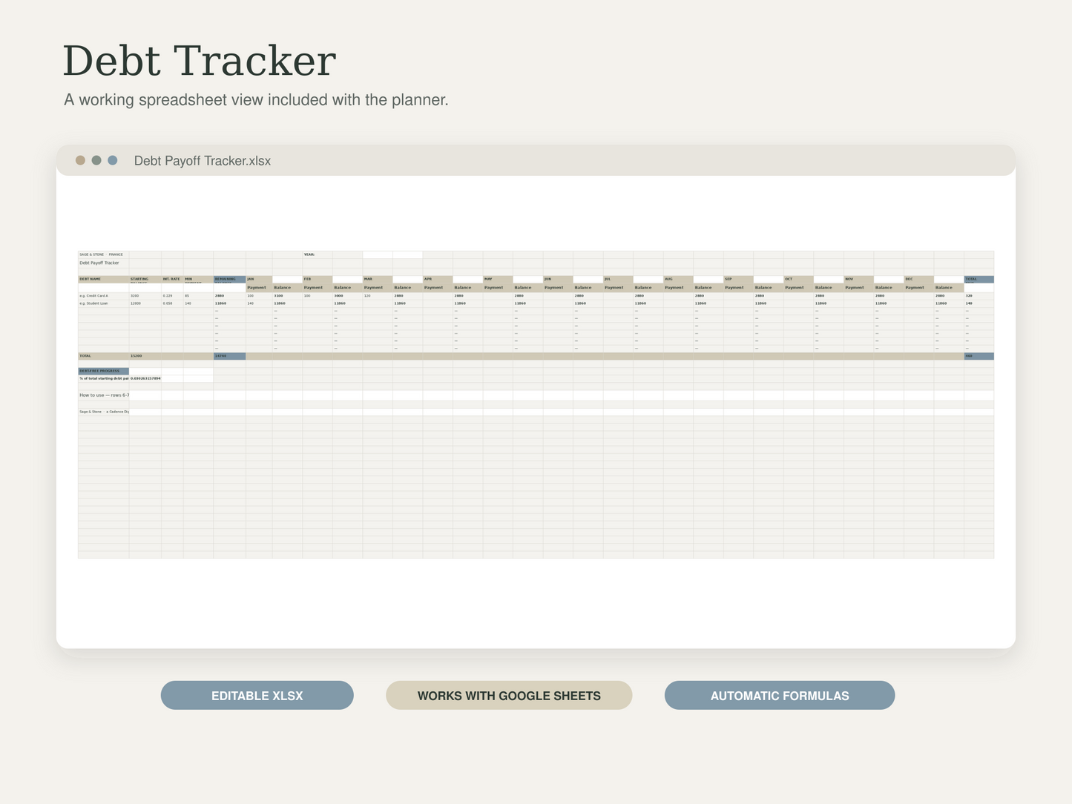
Task: Select the 3000 February balance cell
Action: (347, 295)
